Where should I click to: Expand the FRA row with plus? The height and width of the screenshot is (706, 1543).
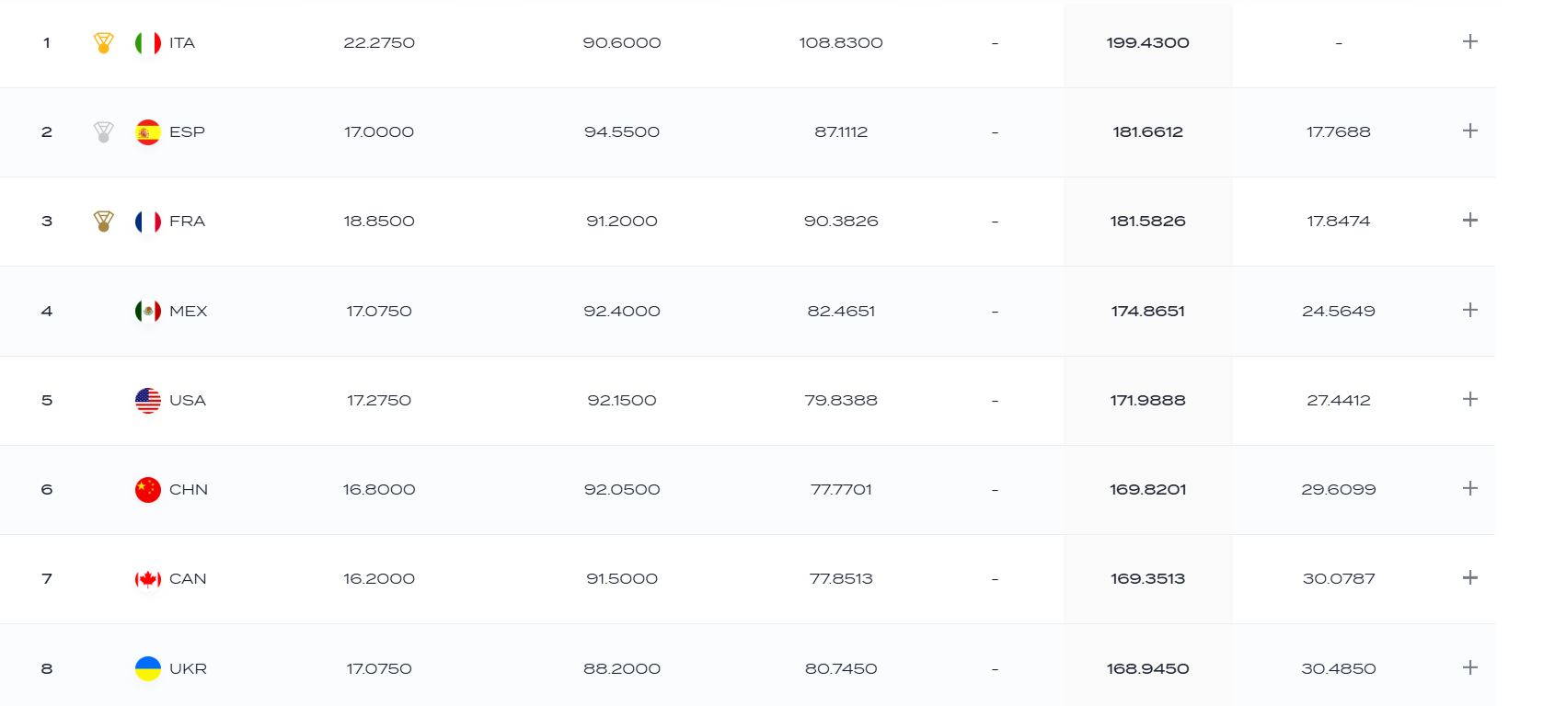pyautogui.click(x=1470, y=220)
